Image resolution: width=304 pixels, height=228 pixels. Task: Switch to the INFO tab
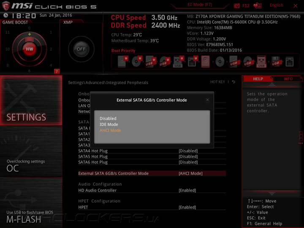(x=288, y=79)
